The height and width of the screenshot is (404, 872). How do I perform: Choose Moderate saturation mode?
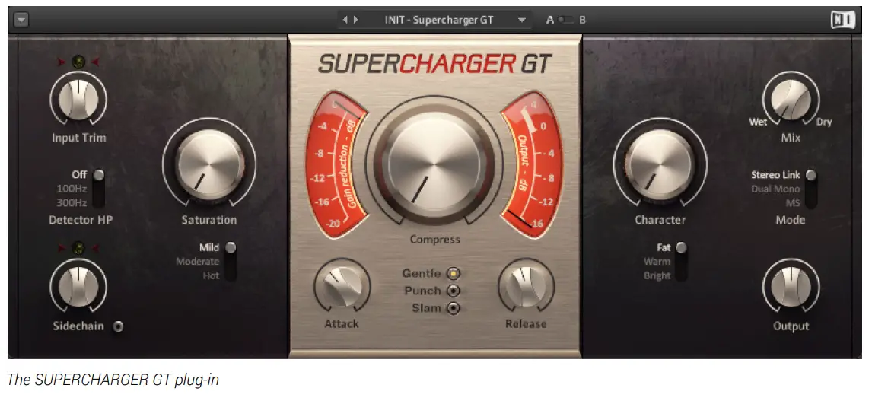[197, 261]
